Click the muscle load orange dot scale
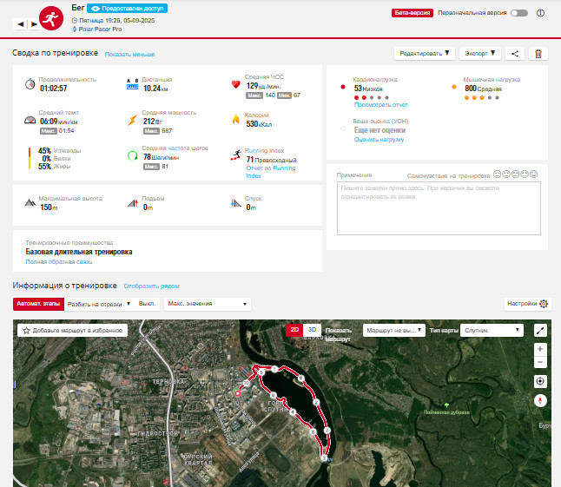The width and height of the screenshot is (561, 487). (482, 97)
